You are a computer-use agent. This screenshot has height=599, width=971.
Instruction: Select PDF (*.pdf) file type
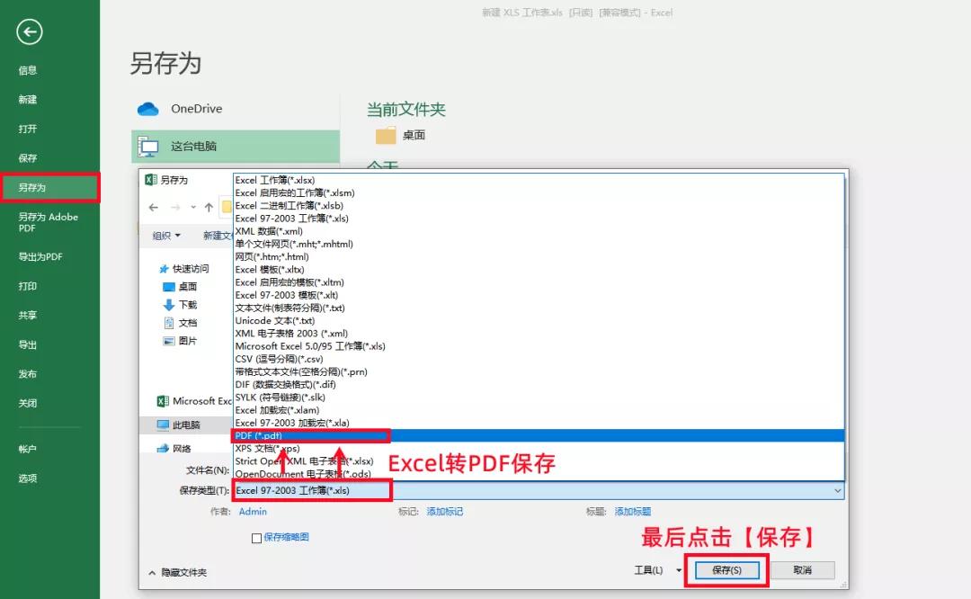[x=539, y=435]
